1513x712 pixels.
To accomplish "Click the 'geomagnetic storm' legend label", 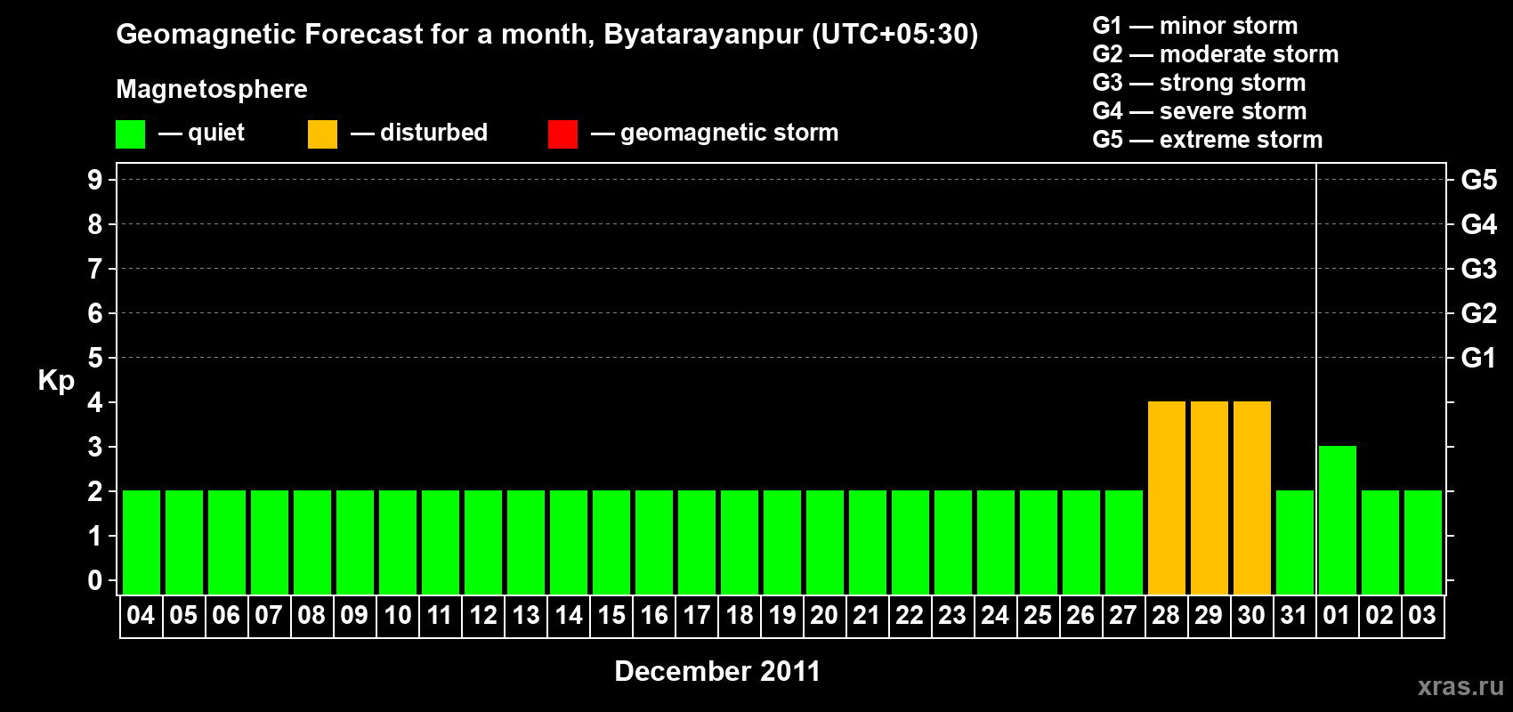I will pyautogui.click(x=729, y=133).
